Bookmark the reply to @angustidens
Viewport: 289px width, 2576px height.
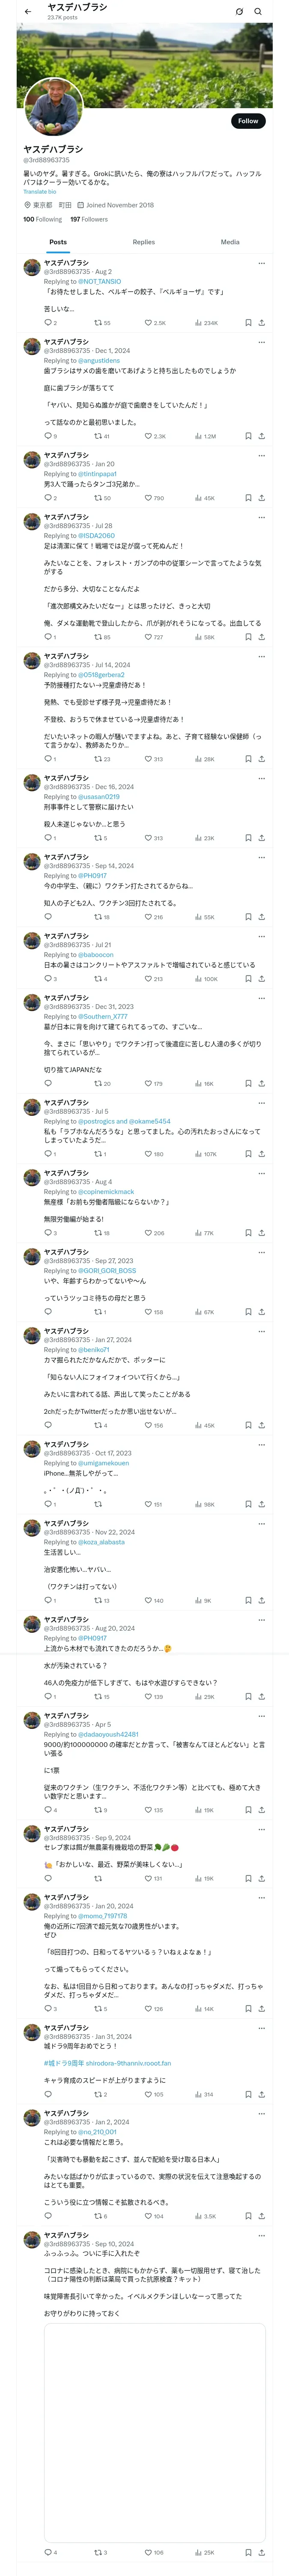(248, 436)
